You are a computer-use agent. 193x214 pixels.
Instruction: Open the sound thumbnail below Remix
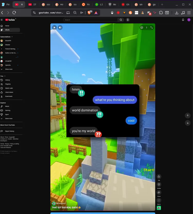(x=159, y=208)
